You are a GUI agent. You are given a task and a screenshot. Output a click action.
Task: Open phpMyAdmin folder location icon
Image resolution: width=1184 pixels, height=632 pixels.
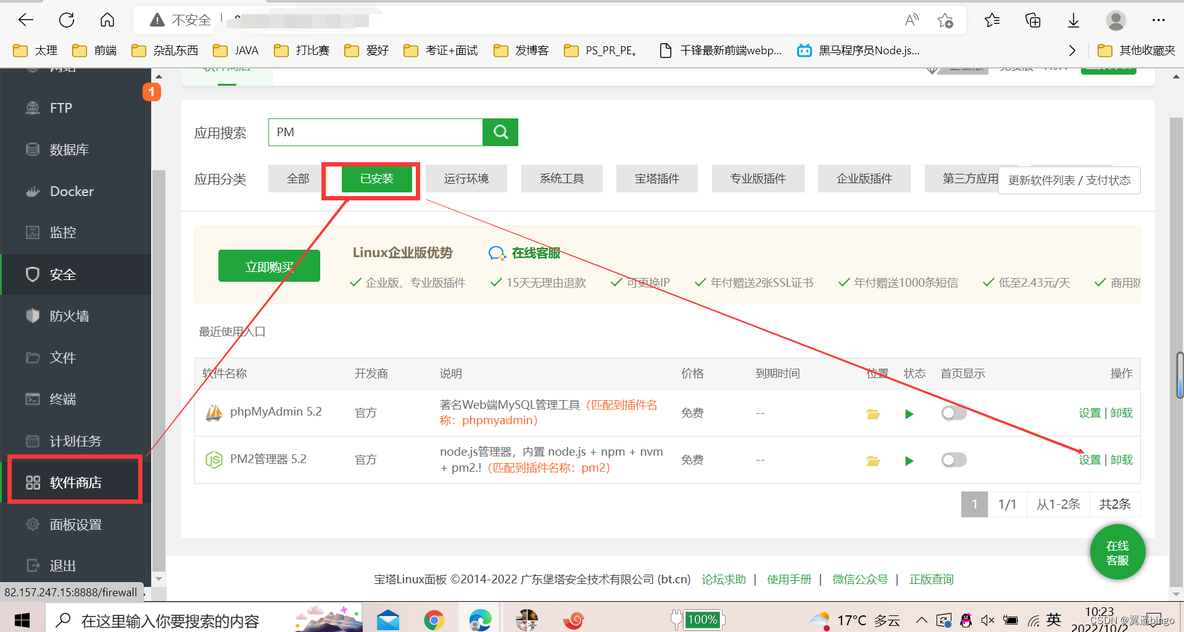pos(873,414)
